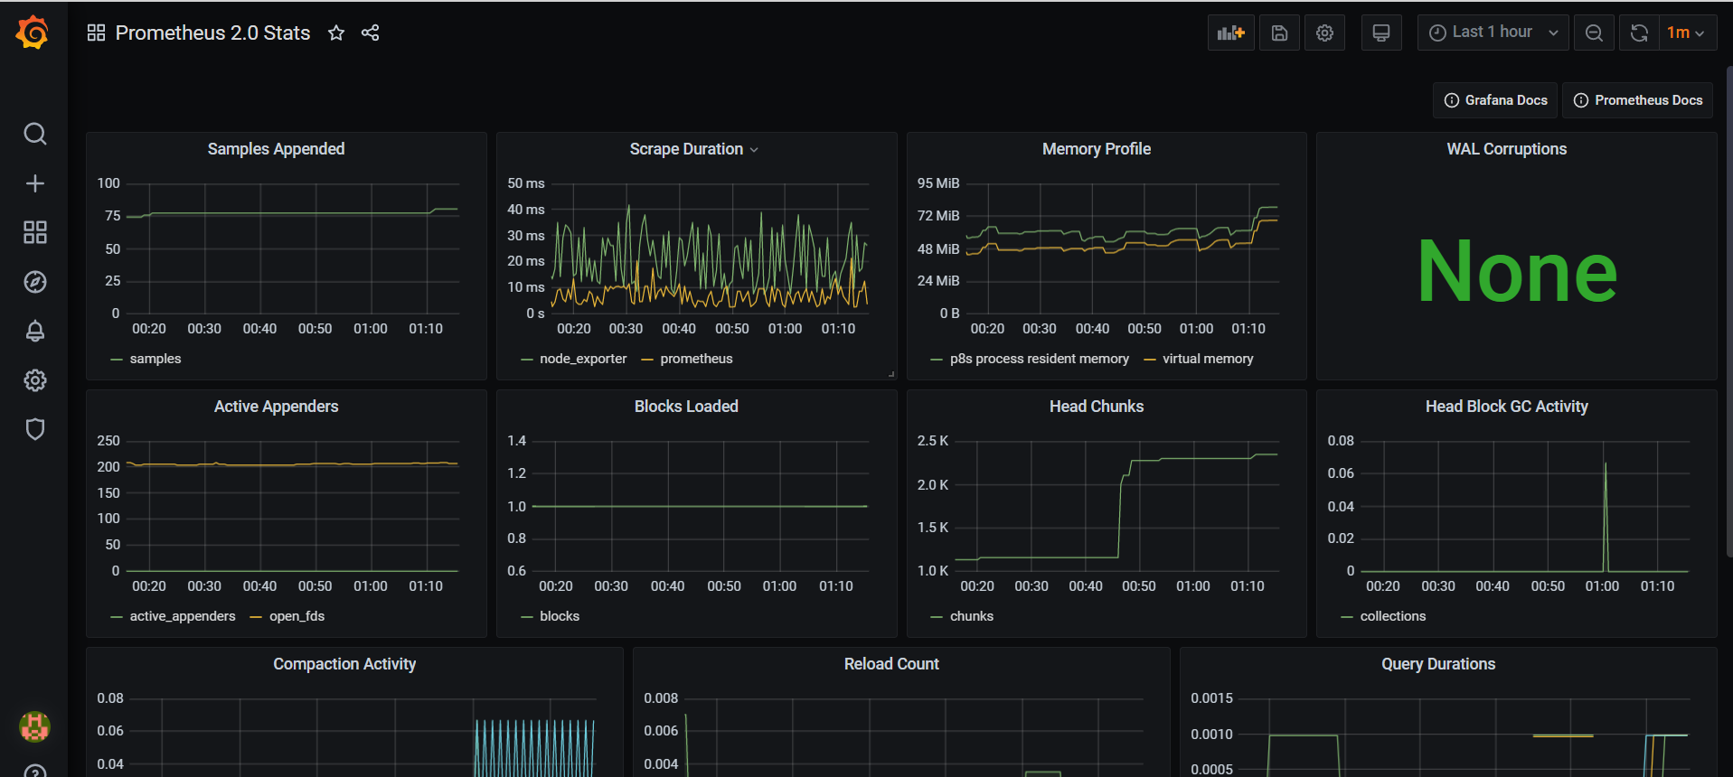Open the sidebar Explore compass icon
Viewport: 1733px width, 777px height.
click(34, 282)
